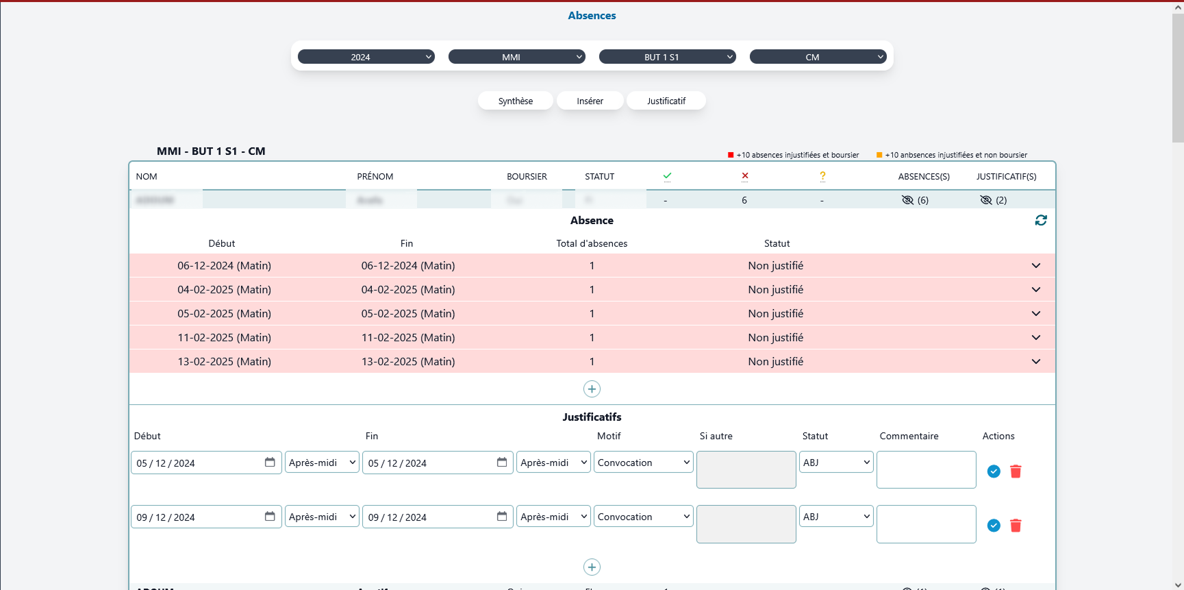1184x590 pixels.
Task: Click the Si autre field of 05/12/2024 justificatif
Action: click(x=746, y=469)
